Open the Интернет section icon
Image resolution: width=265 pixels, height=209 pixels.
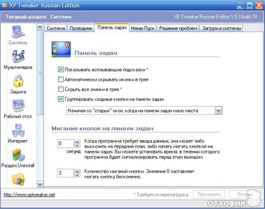(18, 130)
